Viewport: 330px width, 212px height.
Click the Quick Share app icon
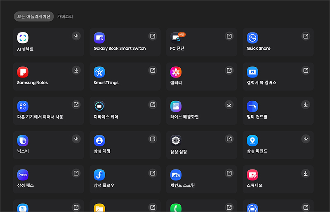click(252, 38)
